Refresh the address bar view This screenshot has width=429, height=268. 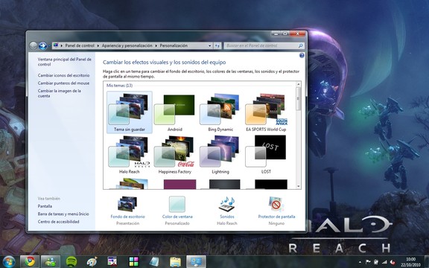tap(217, 45)
